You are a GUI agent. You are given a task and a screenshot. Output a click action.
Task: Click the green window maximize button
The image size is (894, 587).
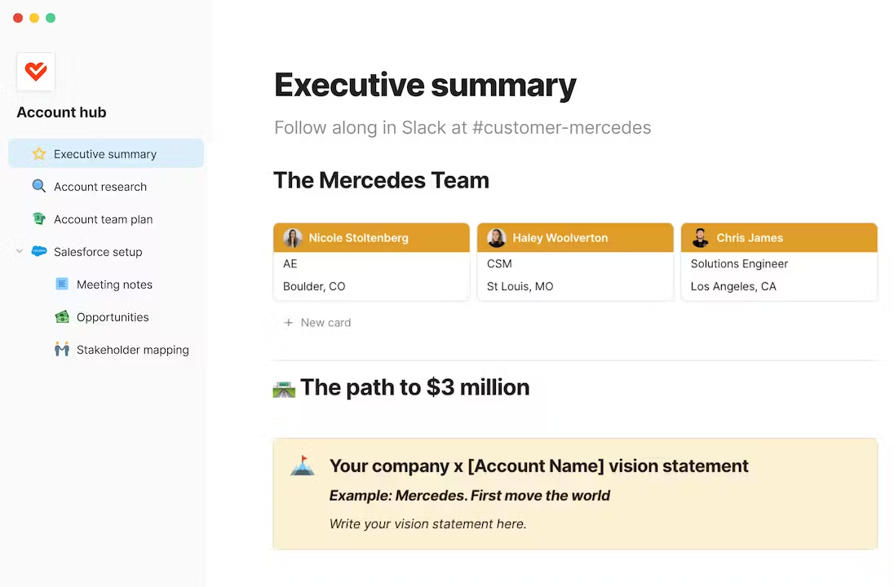[x=51, y=18]
